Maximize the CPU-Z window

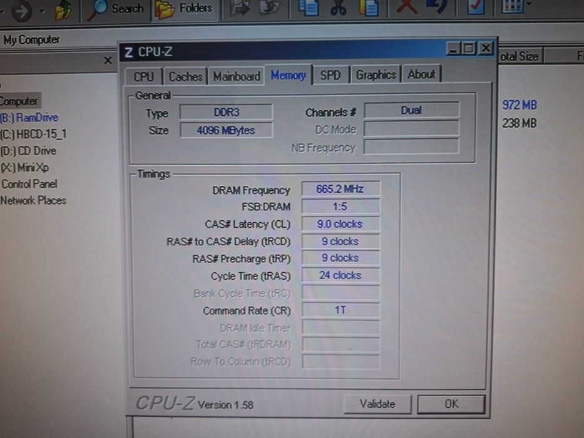pyautogui.click(x=469, y=48)
